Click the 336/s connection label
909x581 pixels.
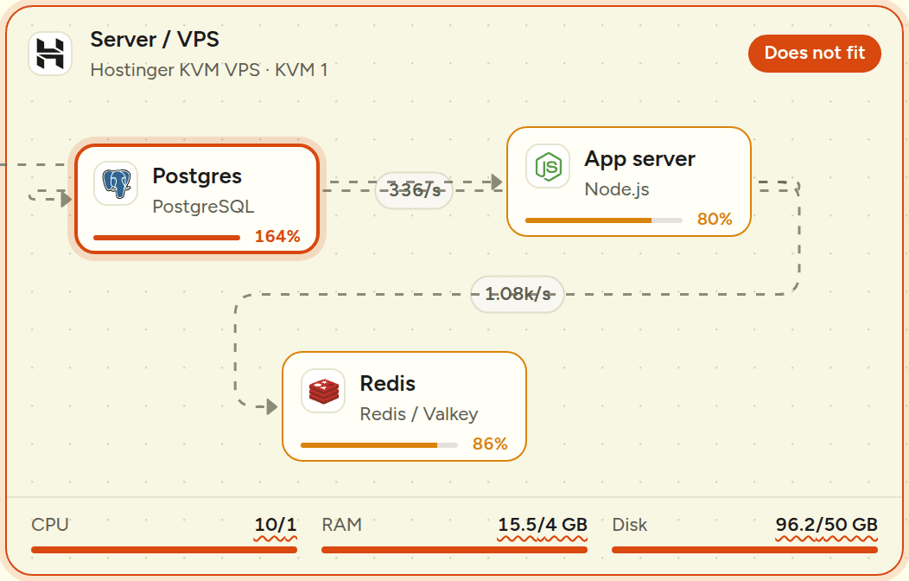[414, 190]
